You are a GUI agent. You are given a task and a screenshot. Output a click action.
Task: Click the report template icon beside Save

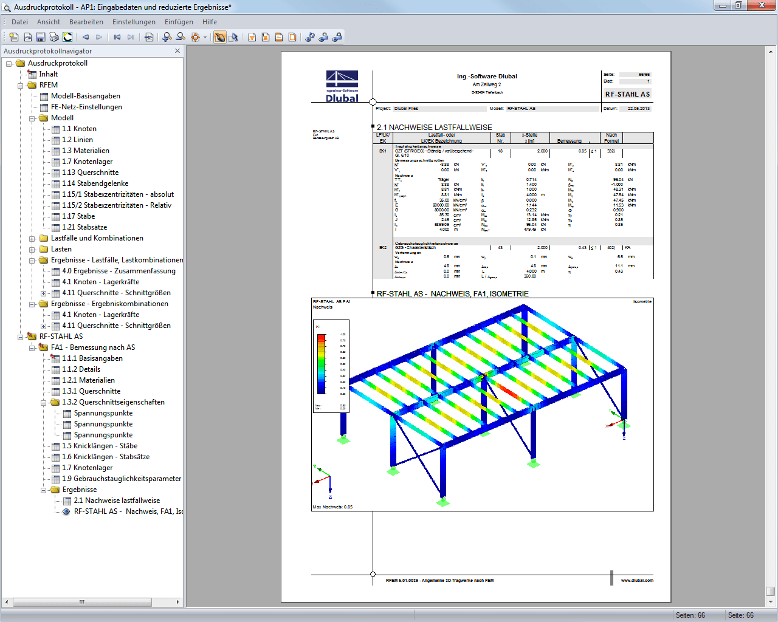[27, 37]
